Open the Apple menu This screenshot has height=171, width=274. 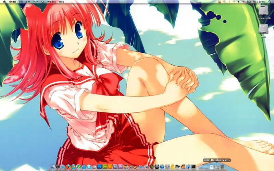[4, 2]
